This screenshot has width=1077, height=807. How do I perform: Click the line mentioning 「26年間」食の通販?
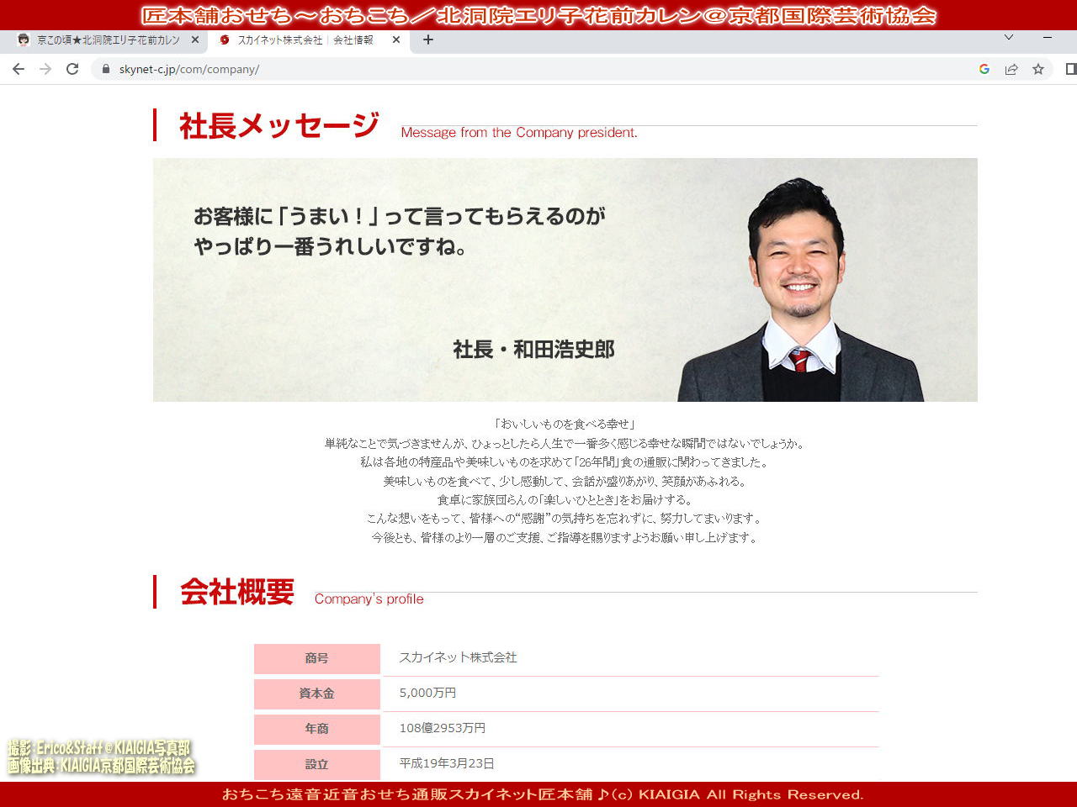pyautogui.click(x=565, y=462)
